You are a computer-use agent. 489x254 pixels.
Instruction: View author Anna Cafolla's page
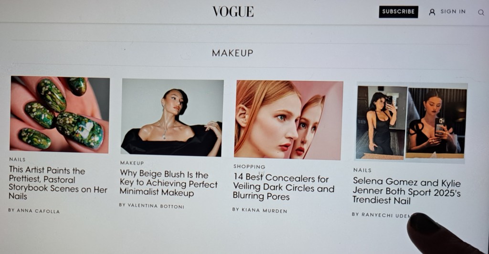point(34,211)
